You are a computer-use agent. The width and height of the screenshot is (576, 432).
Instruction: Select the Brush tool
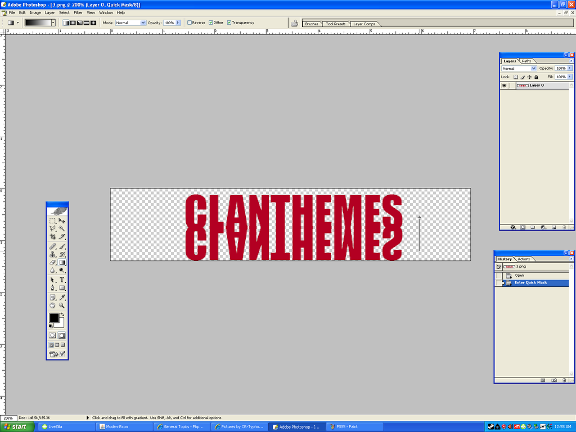(x=62, y=246)
